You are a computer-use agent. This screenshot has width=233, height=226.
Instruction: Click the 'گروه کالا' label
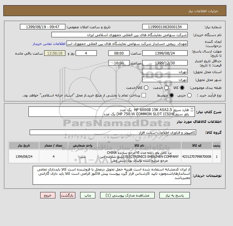point(213,133)
